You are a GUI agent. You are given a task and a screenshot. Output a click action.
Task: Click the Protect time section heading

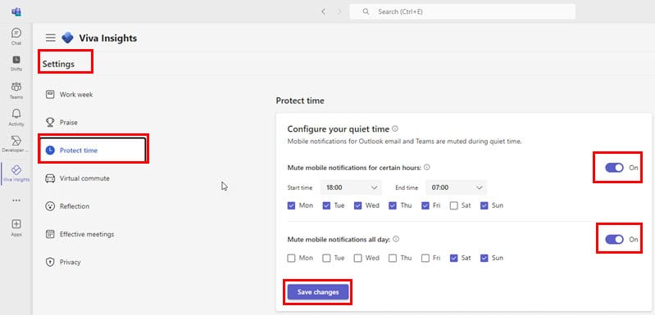pyautogui.click(x=300, y=101)
